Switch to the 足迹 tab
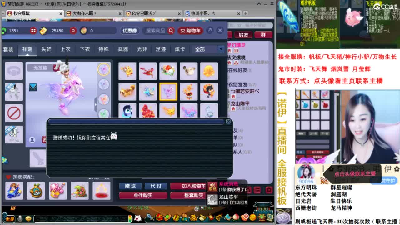Image resolution: width=400 pixels, height=225 pixels. pyautogui.click(x=161, y=49)
